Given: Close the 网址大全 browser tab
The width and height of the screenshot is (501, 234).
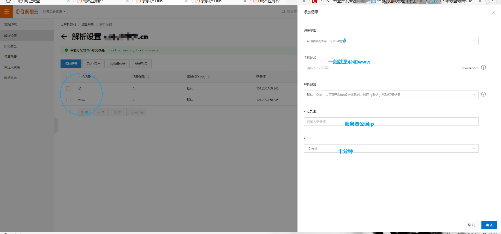Looking at the screenshot, I should pyautogui.click(x=68, y=1).
